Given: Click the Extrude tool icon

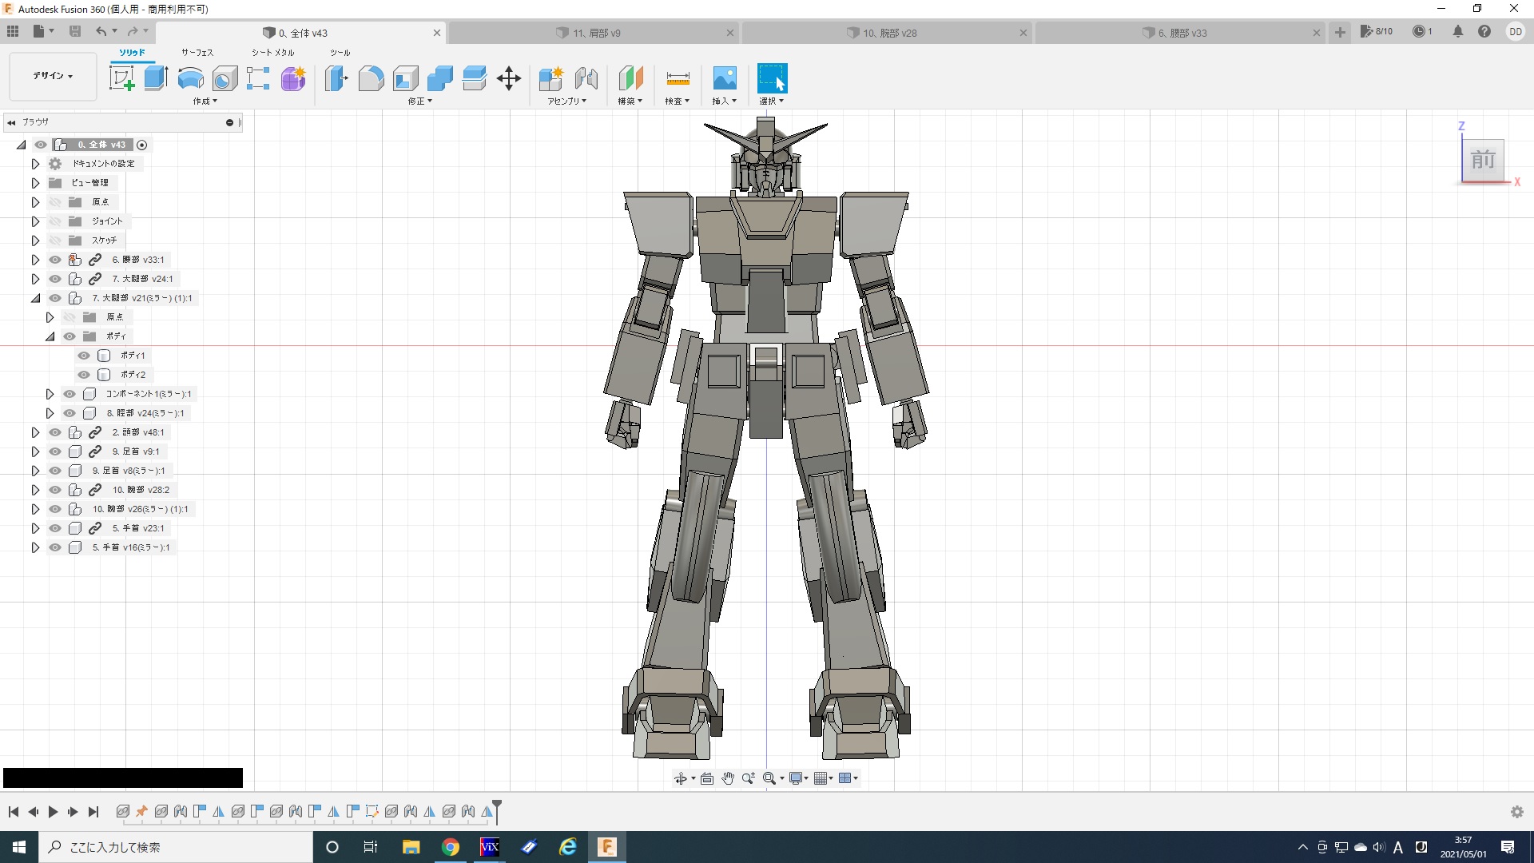Looking at the screenshot, I should point(156,78).
